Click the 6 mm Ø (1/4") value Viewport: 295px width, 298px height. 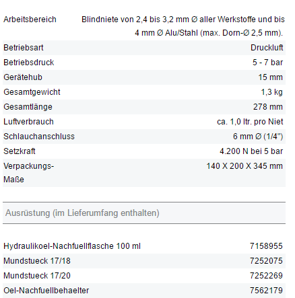(258, 137)
